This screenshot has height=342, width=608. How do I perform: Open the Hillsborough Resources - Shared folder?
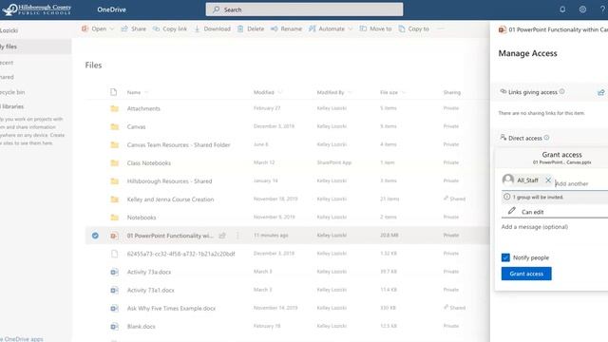click(x=169, y=181)
